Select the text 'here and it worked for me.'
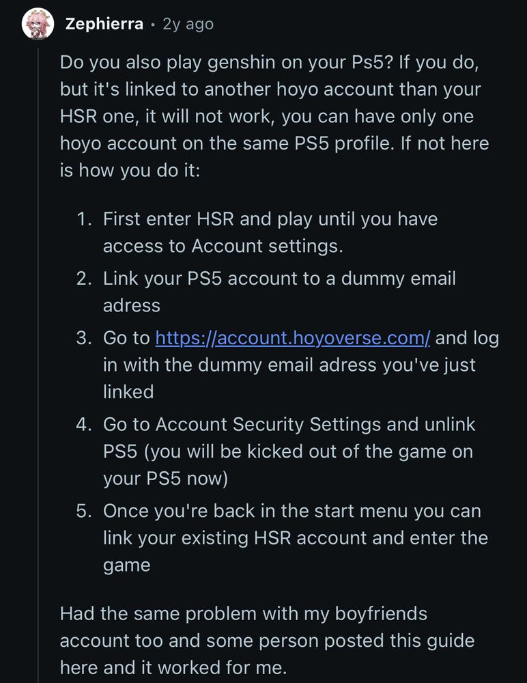527x683 pixels. [x=173, y=667]
